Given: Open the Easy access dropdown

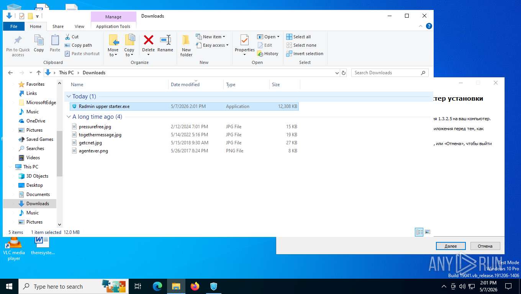Looking at the screenshot, I should [212, 45].
